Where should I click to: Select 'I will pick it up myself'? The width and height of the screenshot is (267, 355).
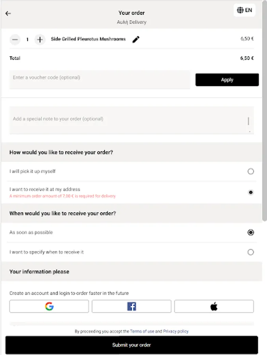[x=250, y=172]
